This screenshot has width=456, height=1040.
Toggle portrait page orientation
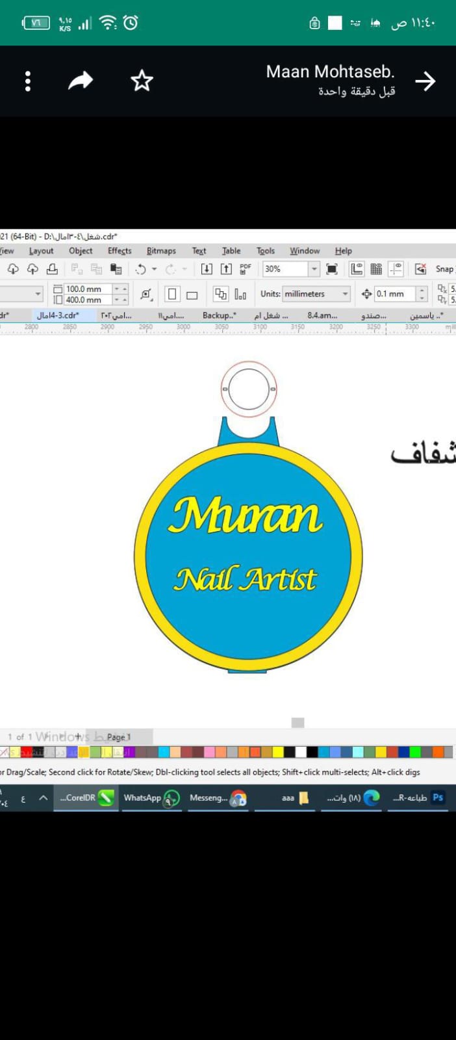click(172, 294)
